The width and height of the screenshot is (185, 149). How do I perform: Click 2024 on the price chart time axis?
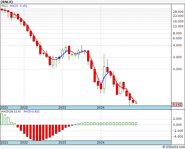pyautogui.click(x=101, y=108)
